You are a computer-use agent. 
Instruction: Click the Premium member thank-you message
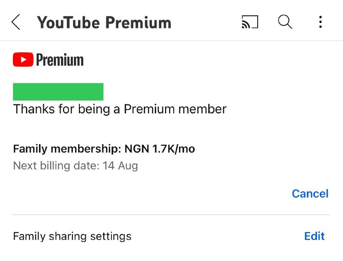120,109
